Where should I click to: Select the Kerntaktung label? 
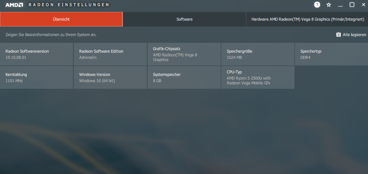(x=16, y=74)
